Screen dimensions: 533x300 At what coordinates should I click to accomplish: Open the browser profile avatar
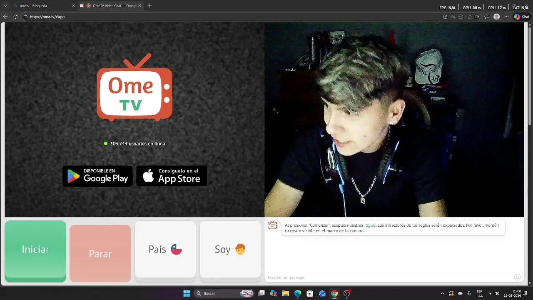click(x=496, y=17)
